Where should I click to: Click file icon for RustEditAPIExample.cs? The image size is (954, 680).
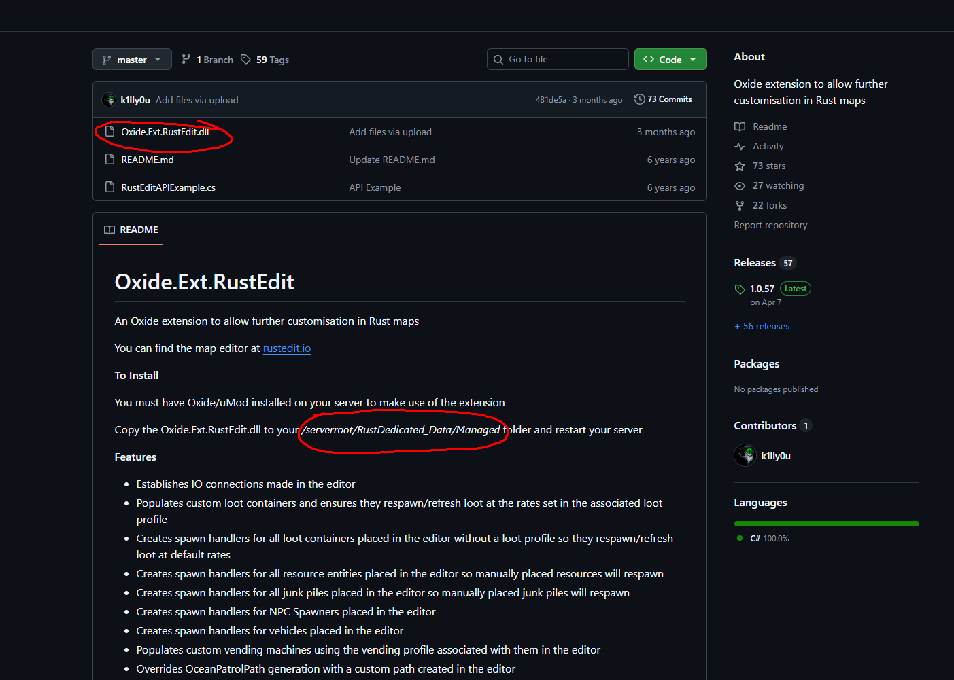point(109,187)
